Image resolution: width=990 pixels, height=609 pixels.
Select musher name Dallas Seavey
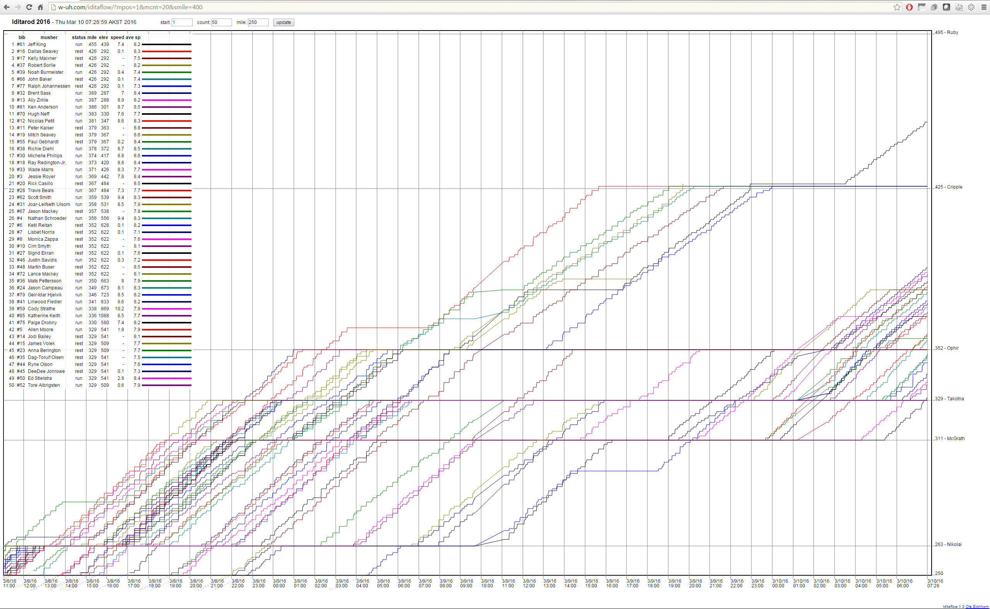click(x=43, y=51)
